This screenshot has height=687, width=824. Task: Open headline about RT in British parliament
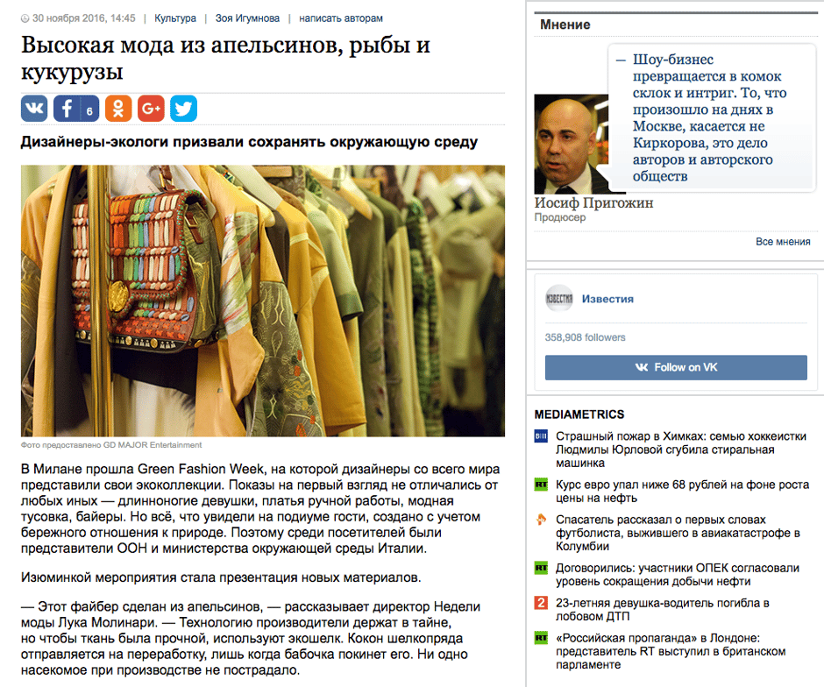click(x=671, y=651)
